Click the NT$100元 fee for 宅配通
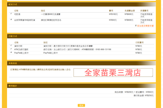The image size is (163, 108). coord(113,14)
